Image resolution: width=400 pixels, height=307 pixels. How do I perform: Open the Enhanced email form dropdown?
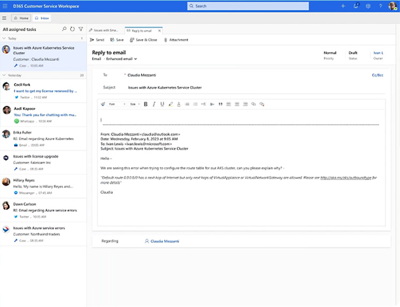121,59
